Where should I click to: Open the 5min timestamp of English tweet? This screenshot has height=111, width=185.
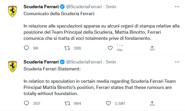tap(111, 62)
